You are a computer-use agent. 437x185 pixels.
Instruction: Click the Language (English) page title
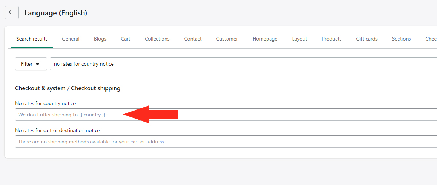coord(56,13)
